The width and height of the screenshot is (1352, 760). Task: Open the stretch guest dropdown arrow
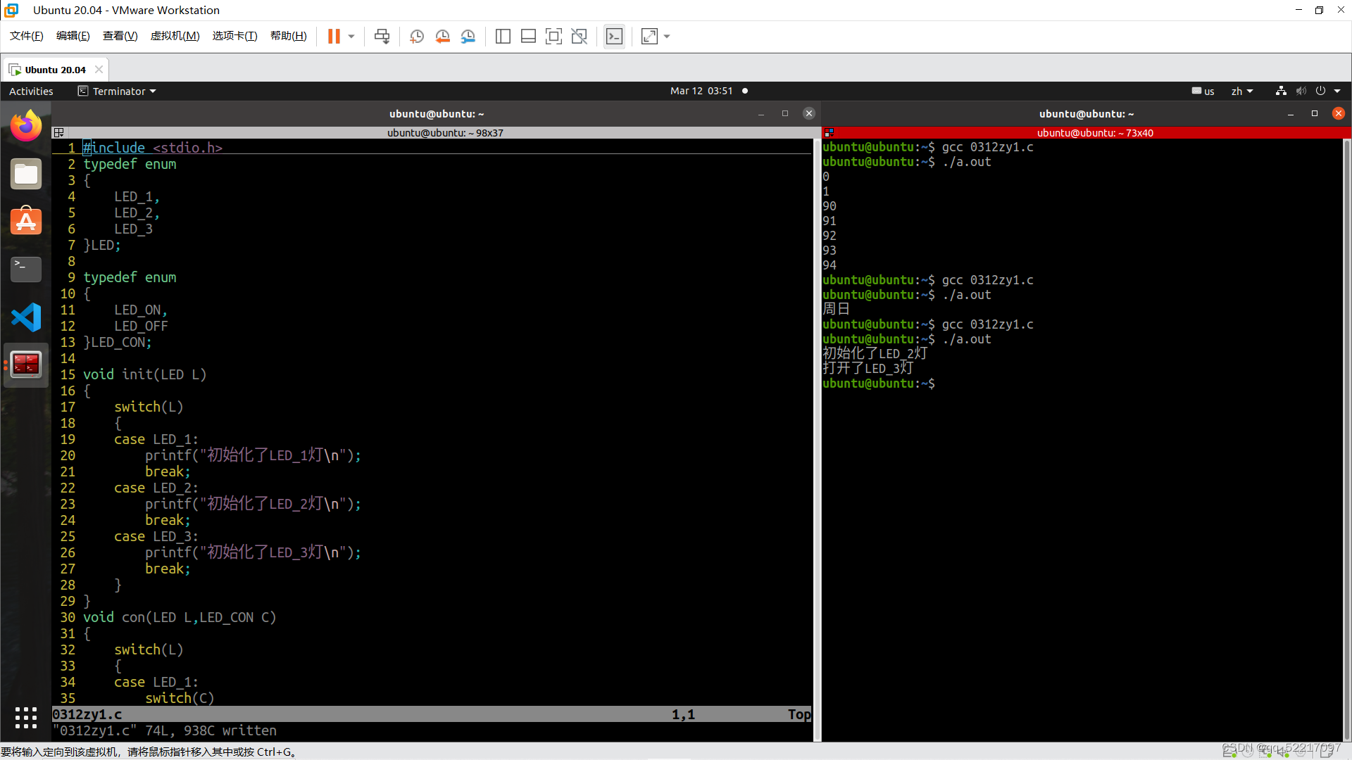tap(667, 36)
